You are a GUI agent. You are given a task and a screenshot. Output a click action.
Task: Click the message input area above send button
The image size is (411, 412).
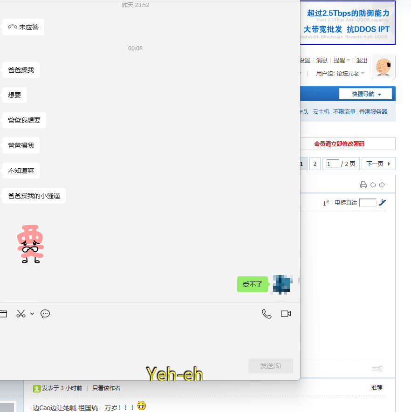tap(150, 339)
